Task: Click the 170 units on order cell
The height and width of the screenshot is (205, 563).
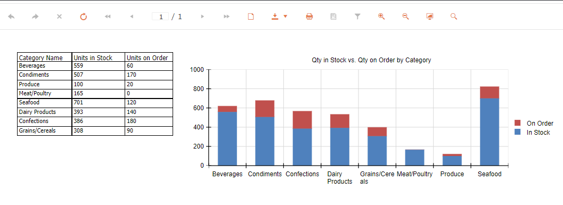Action: pos(149,76)
